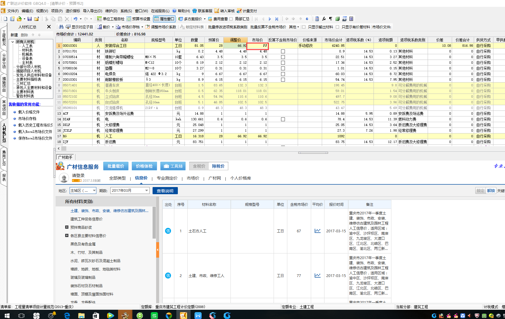
Task: Tick 反算不含税市场价 checkbox for 铁铆钉
Action: click(283, 51)
